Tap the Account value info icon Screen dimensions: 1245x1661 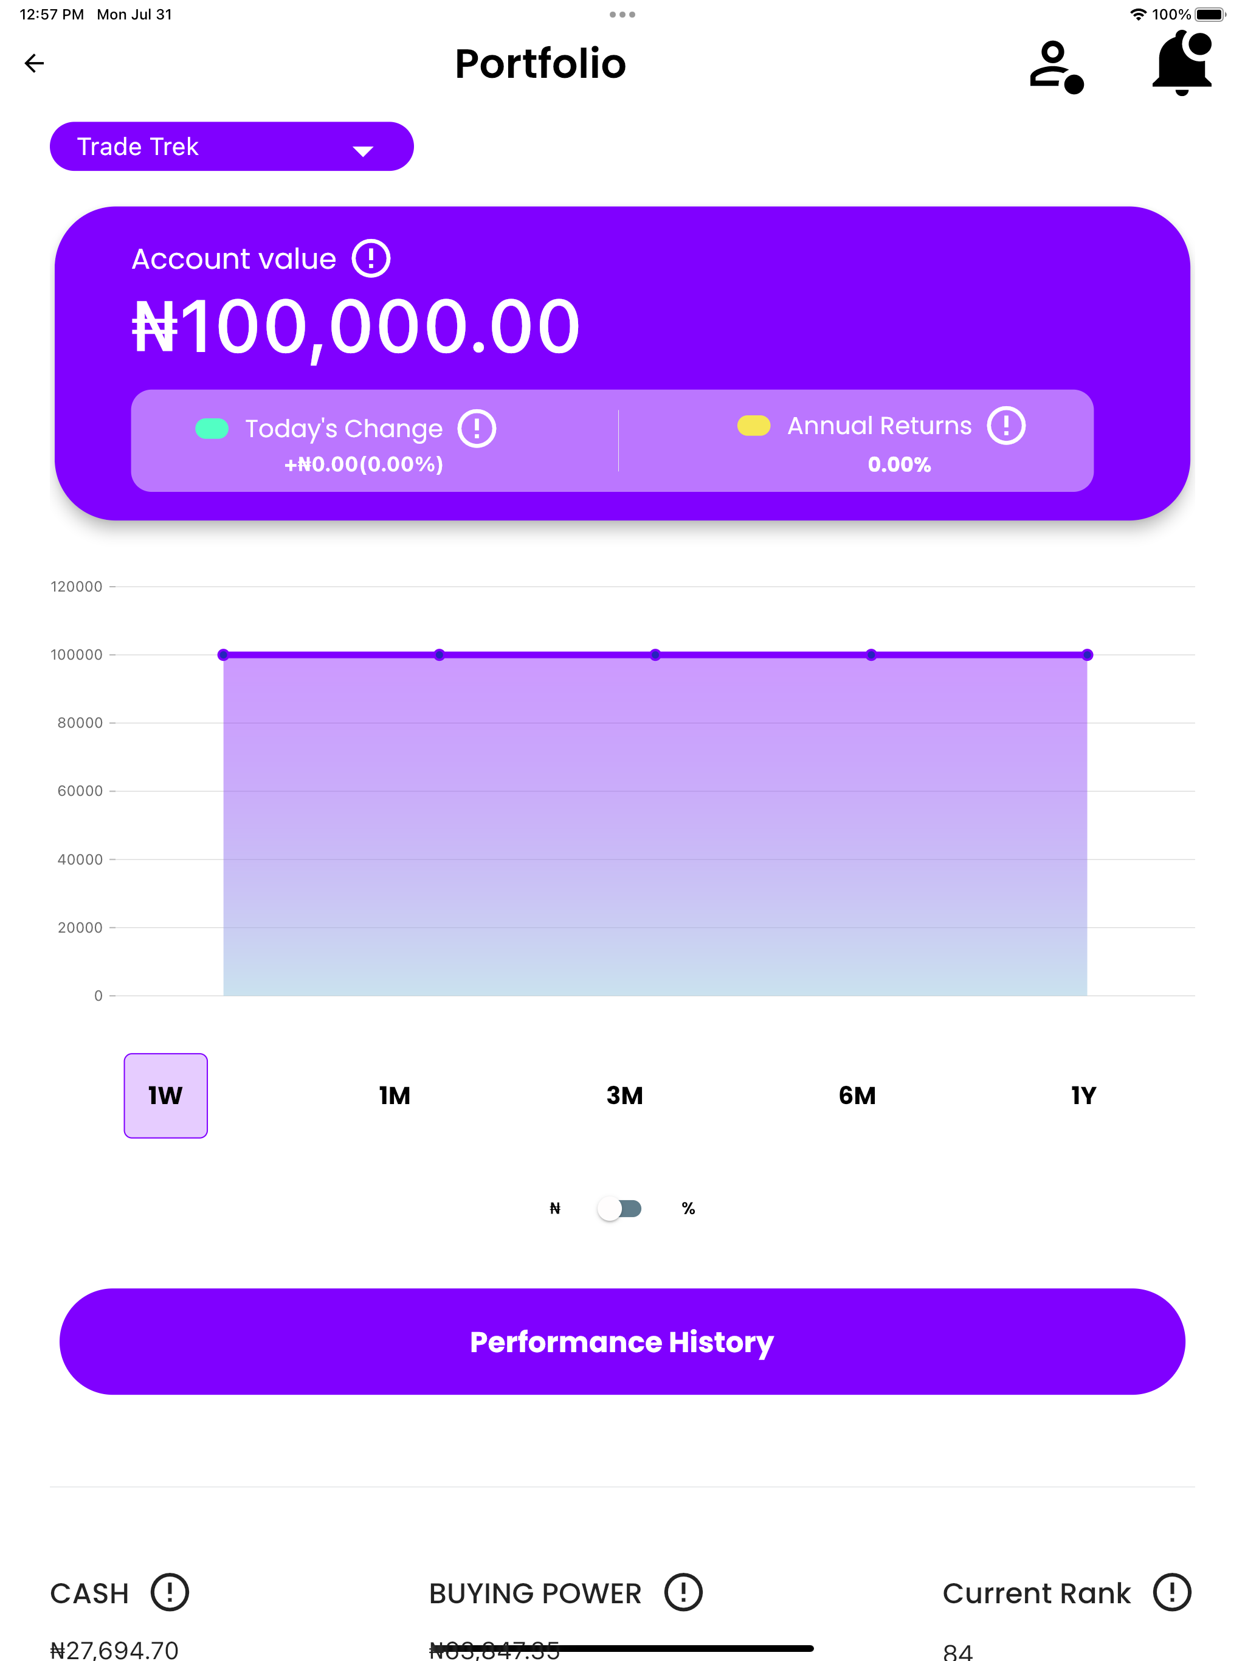[371, 259]
